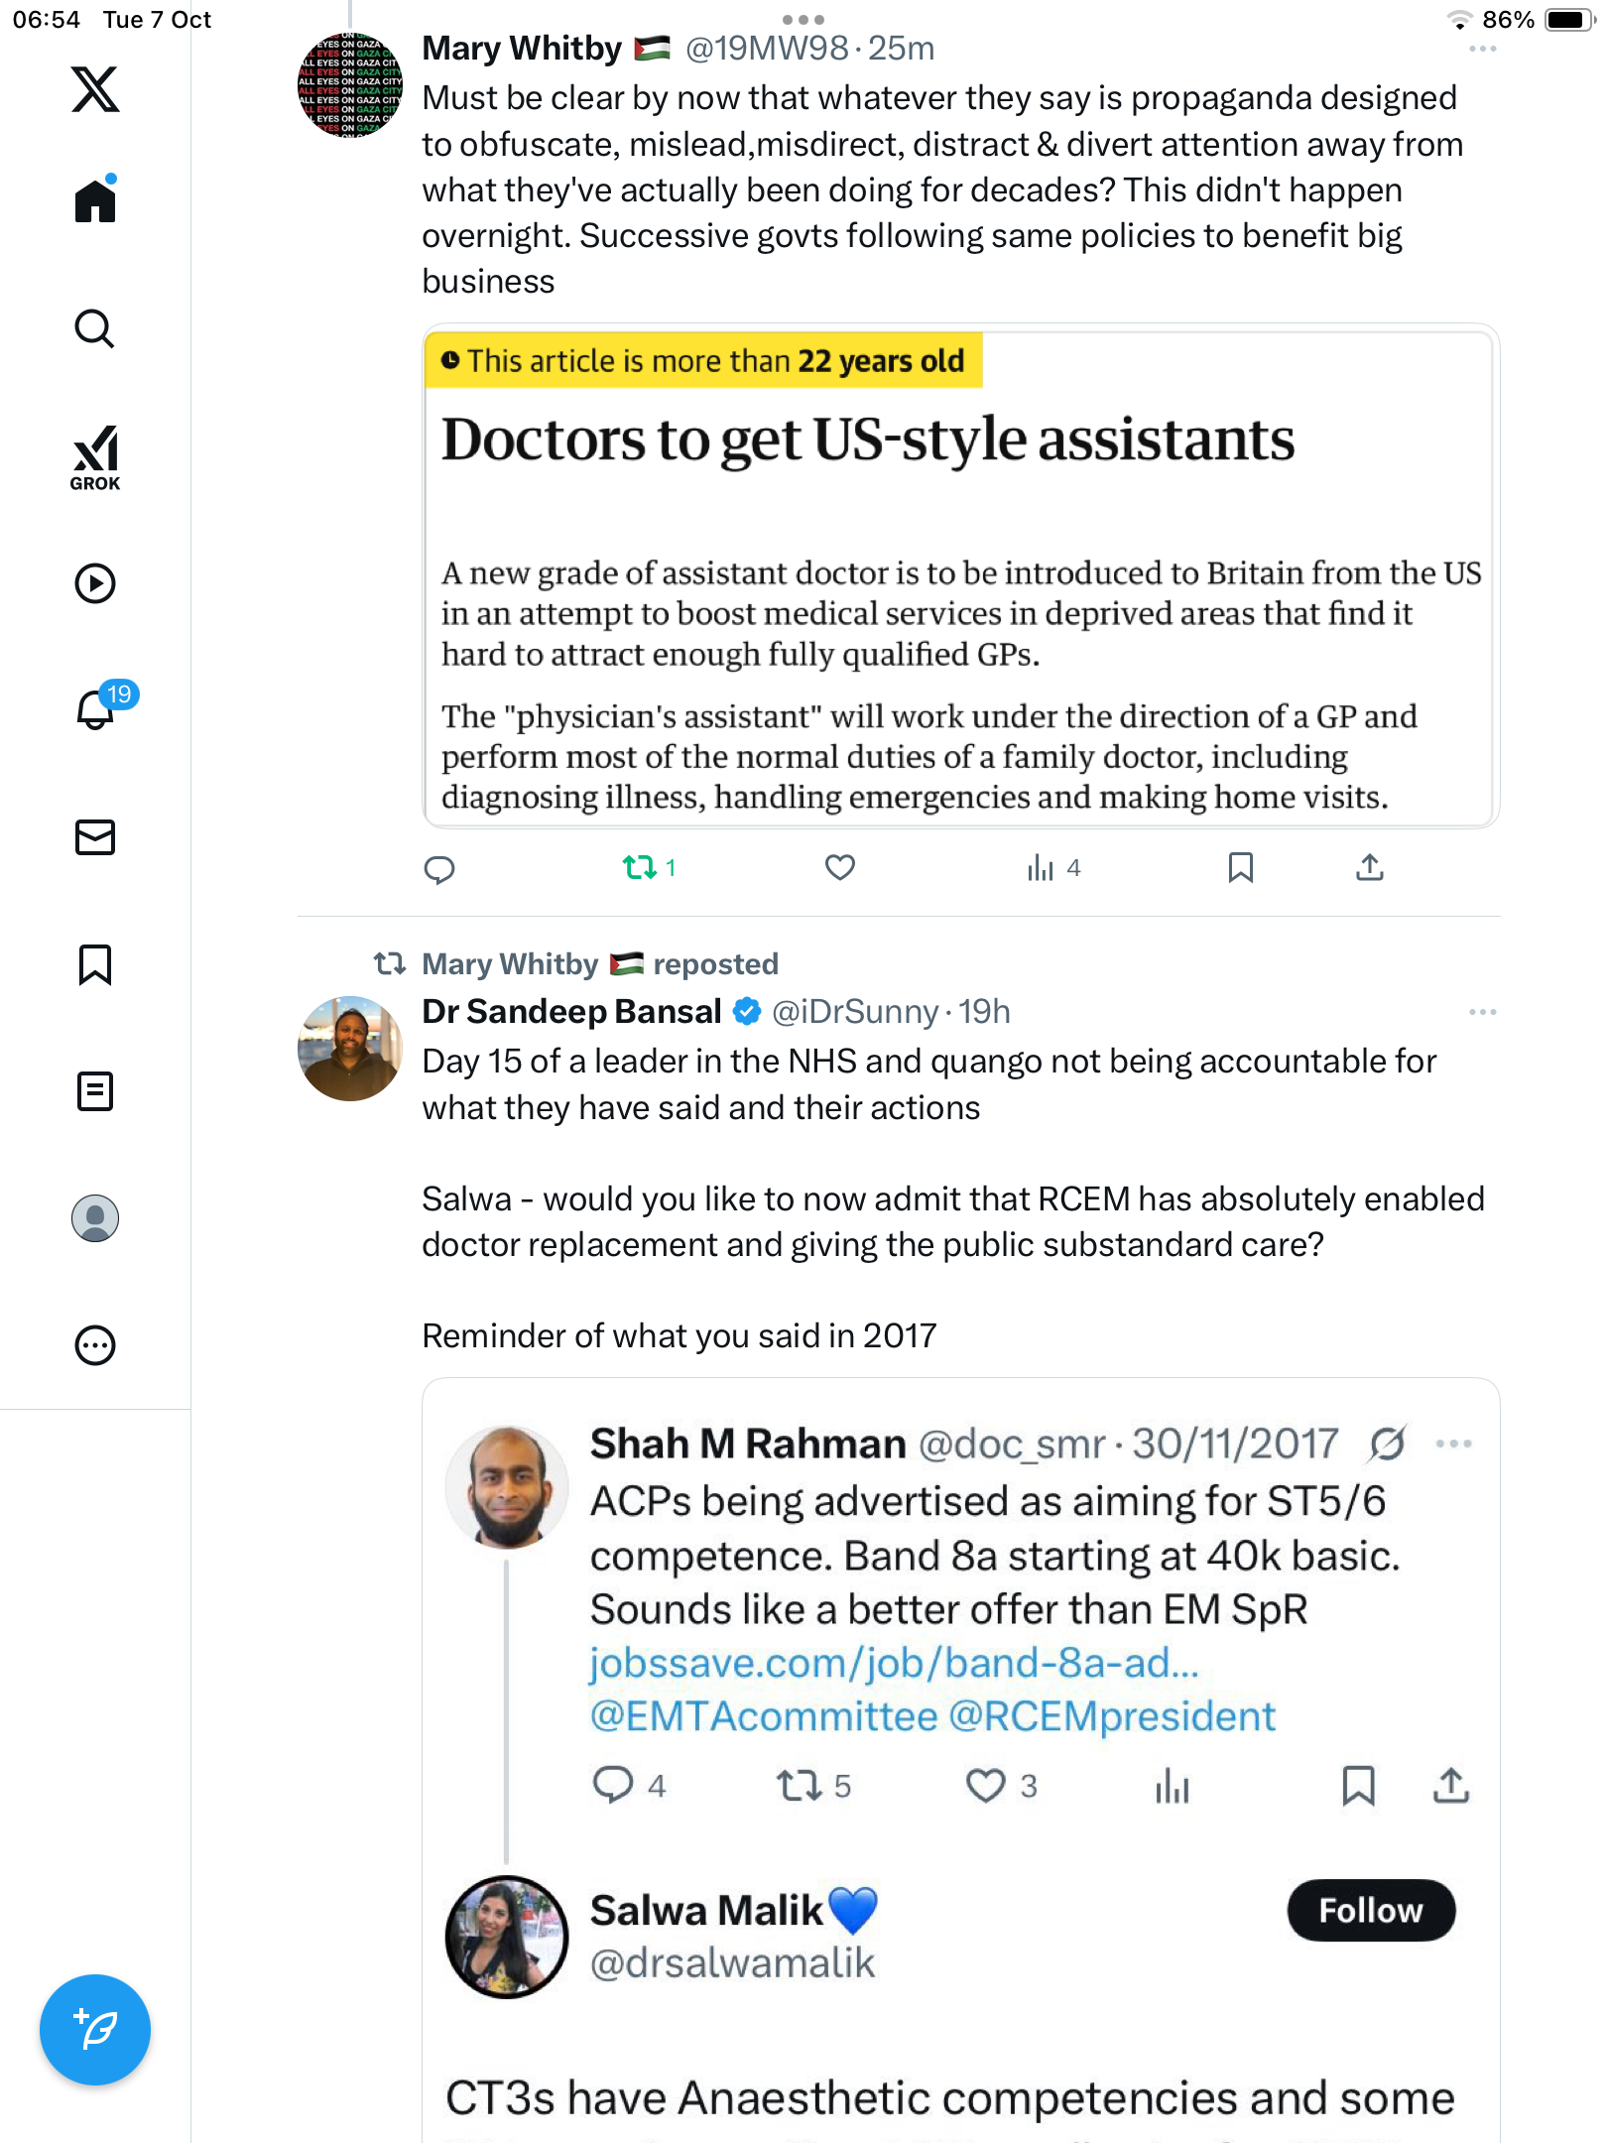Open the Lists icon in sidebar
This screenshot has width=1607, height=2143.
point(95,1091)
